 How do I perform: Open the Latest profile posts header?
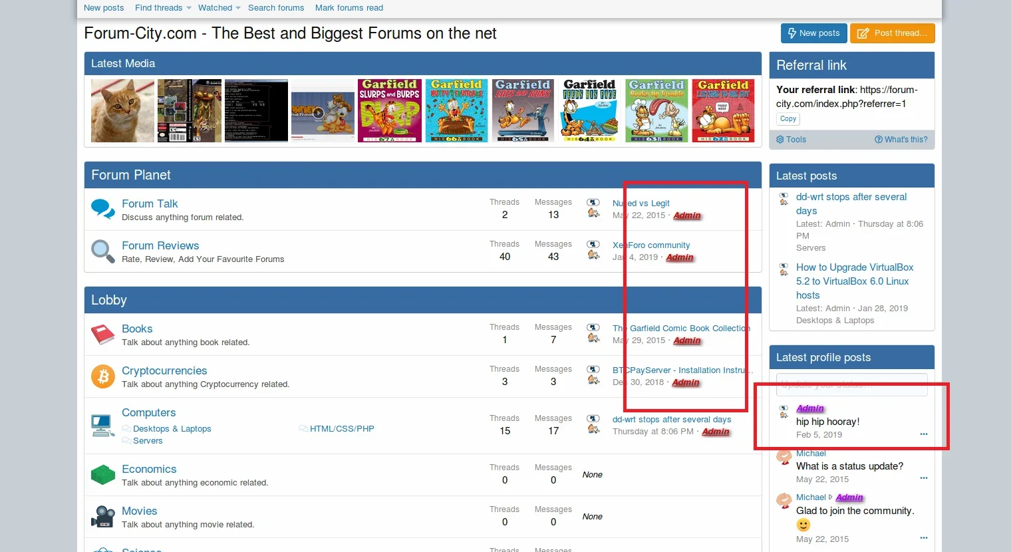click(823, 358)
